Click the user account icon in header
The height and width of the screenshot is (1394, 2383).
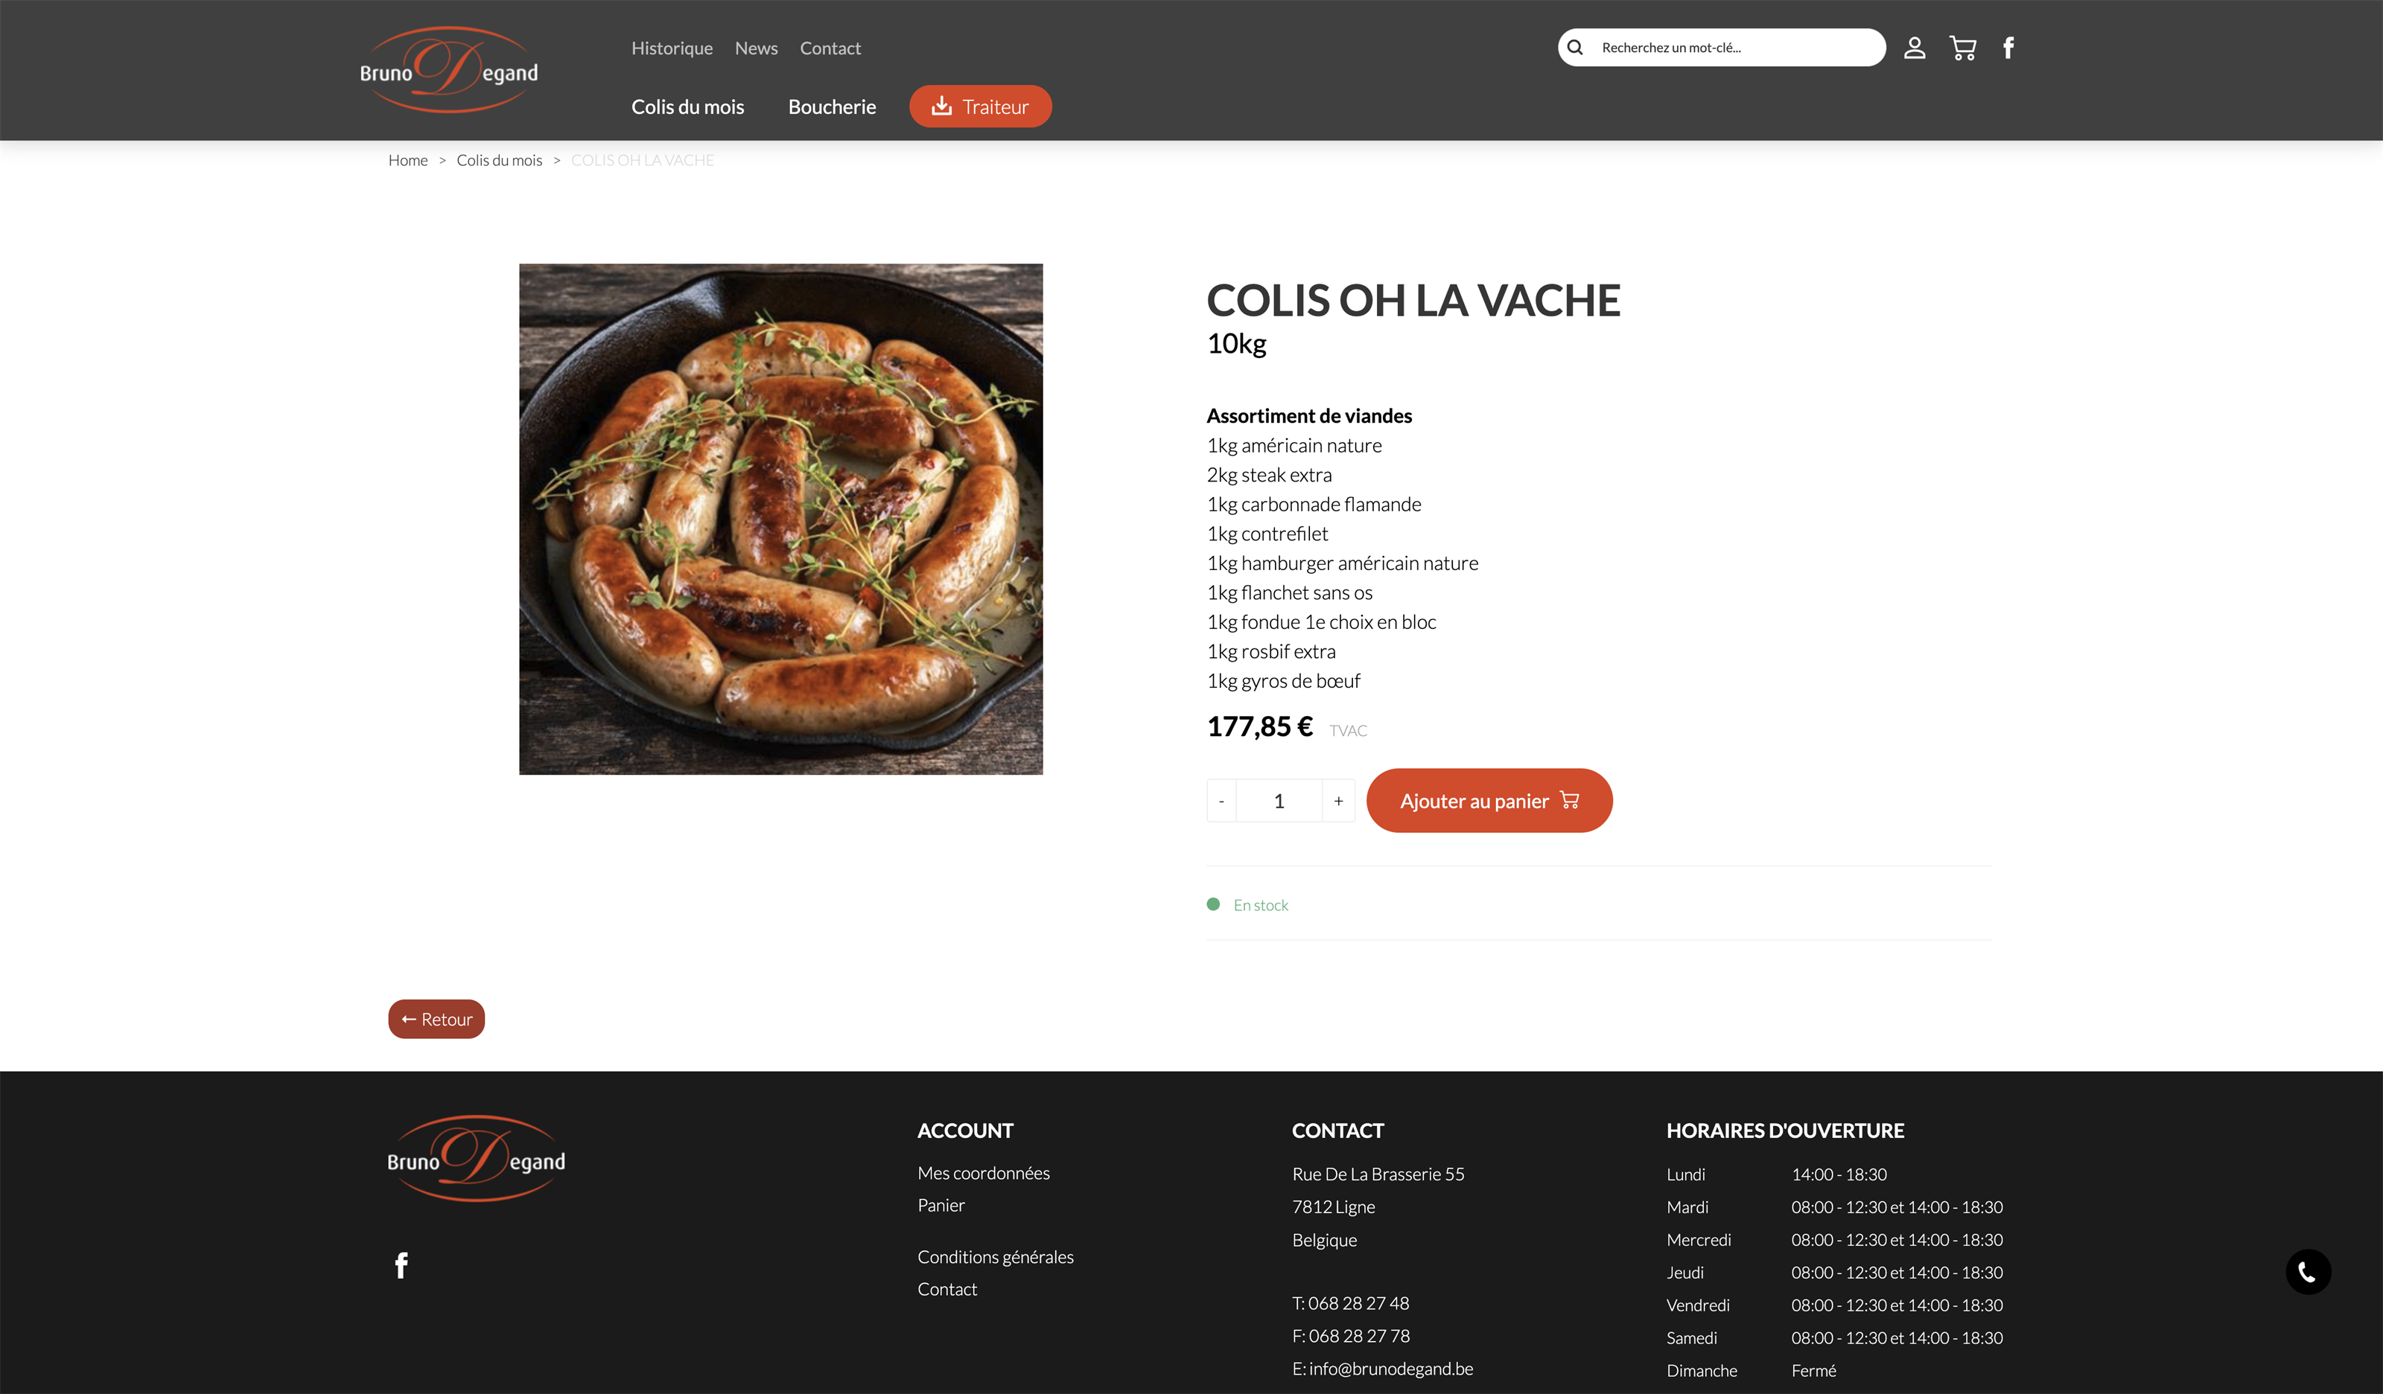click(1914, 47)
